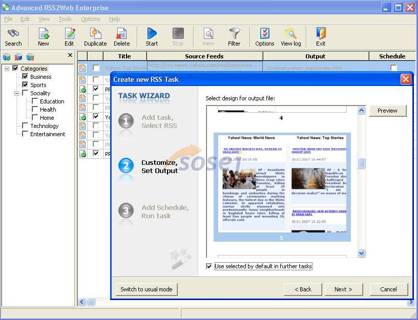Collapse the Categories tree root node
This screenshot has height=320, width=418.
click(7, 69)
